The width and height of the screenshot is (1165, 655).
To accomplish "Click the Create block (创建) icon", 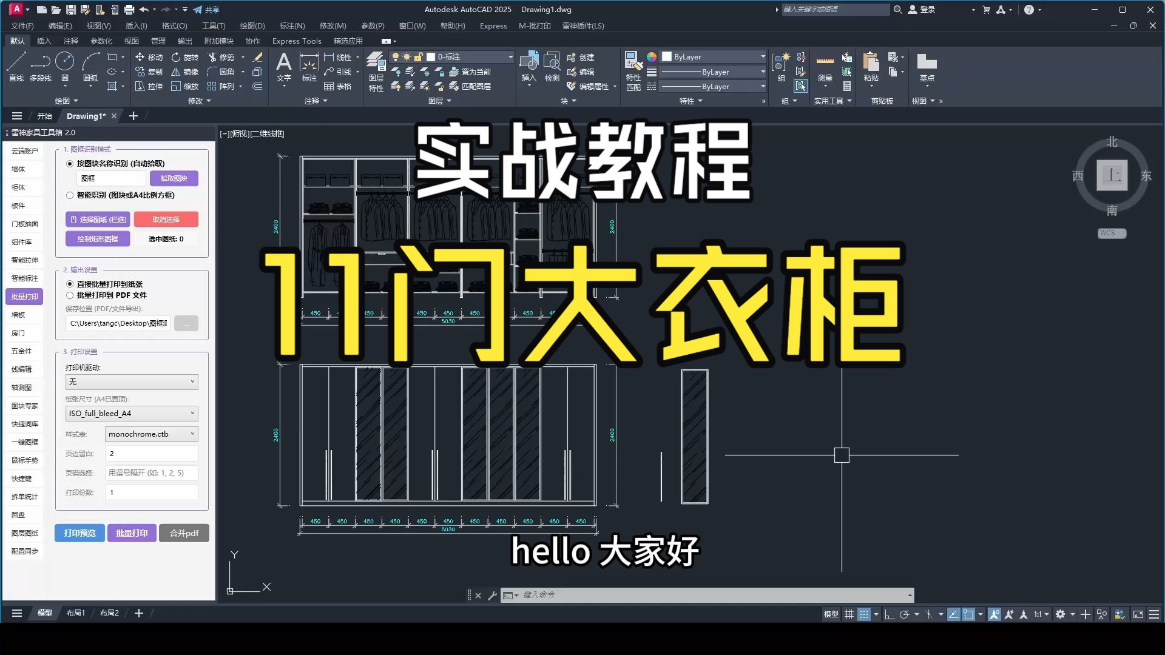I will pyautogui.click(x=581, y=57).
